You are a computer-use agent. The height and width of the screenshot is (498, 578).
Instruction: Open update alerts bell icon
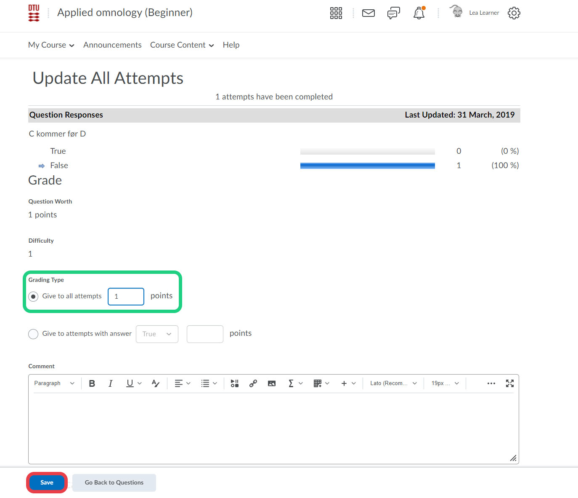pyautogui.click(x=419, y=13)
